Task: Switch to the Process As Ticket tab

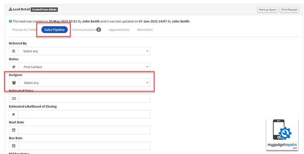Action: click(24, 30)
